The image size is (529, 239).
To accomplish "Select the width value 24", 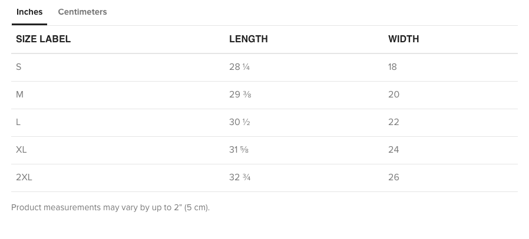I will [x=394, y=150].
